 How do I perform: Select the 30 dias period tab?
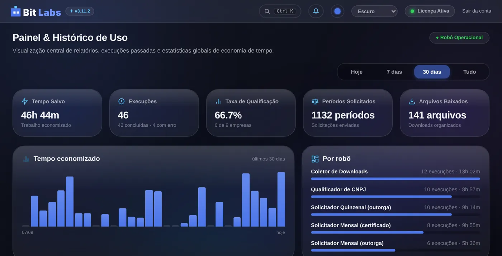[x=432, y=72]
